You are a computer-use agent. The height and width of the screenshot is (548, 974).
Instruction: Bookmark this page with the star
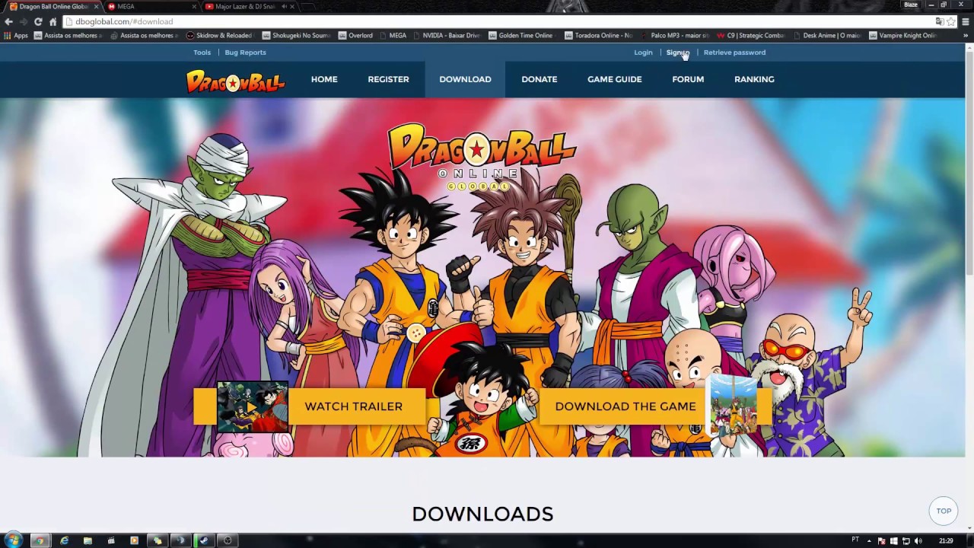950,21
